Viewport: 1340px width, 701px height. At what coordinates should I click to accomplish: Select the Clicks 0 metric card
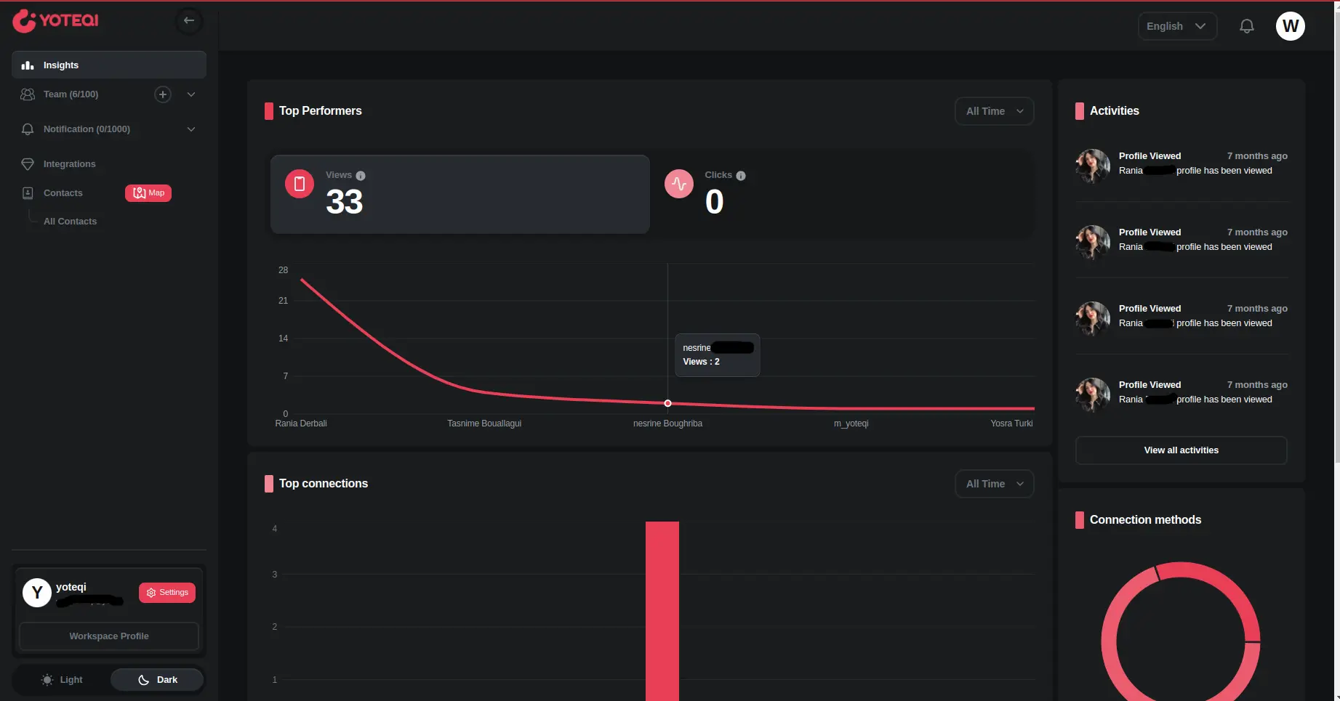(841, 194)
